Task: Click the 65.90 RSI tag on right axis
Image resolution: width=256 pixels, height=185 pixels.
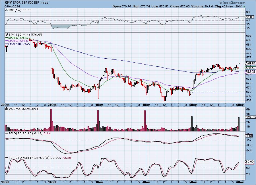Action: click(250, 17)
